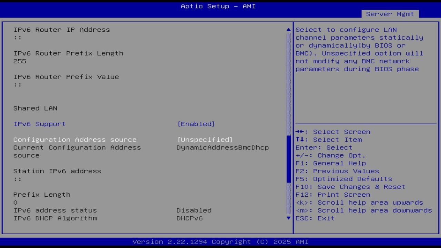Change the Configuration Address source option
Viewport: 441px width, 248px height.
coord(75,139)
